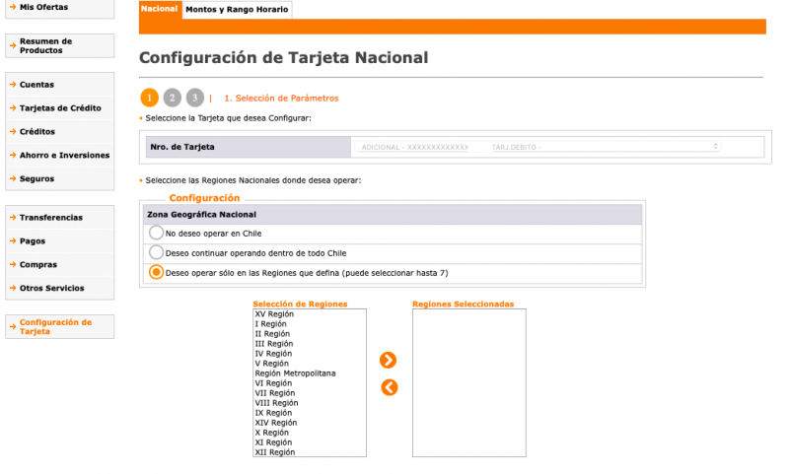Screen dimensions: 789x474
Task: Click inside the Regiones Seleccionadas list box
Action: [x=463, y=382]
